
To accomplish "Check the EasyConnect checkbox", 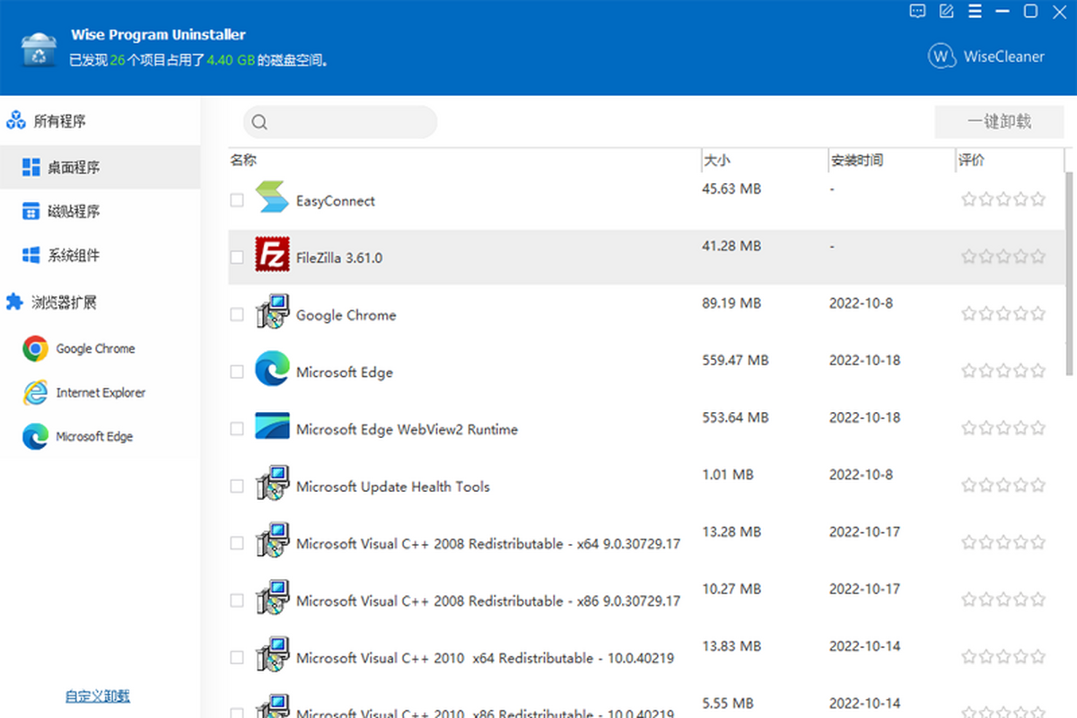I will pyautogui.click(x=237, y=200).
